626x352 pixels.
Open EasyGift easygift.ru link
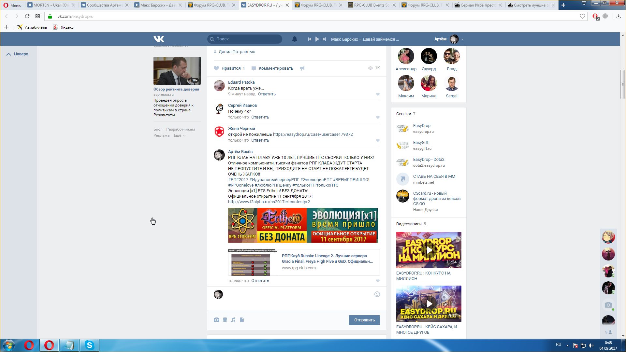click(x=421, y=143)
